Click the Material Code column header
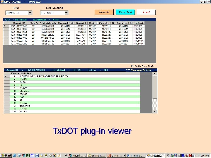The width and height of the screenshot is (211, 158). point(48,23)
